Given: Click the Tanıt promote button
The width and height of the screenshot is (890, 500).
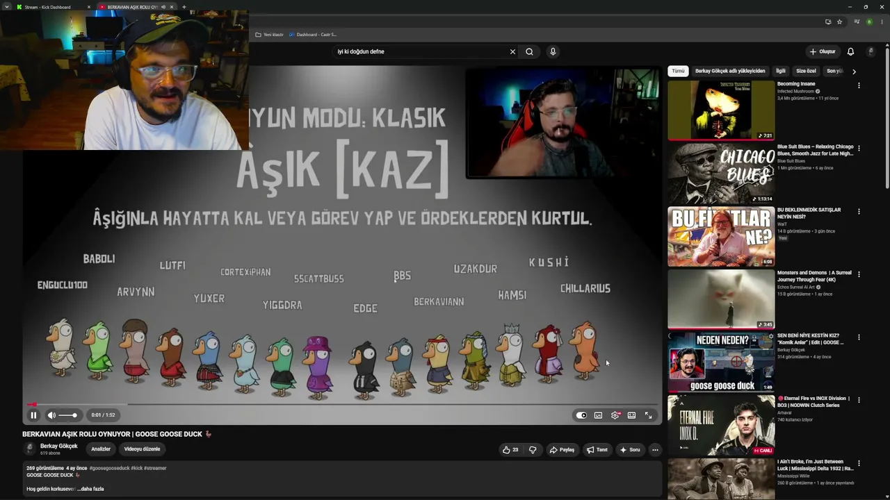Looking at the screenshot, I should (597, 450).
